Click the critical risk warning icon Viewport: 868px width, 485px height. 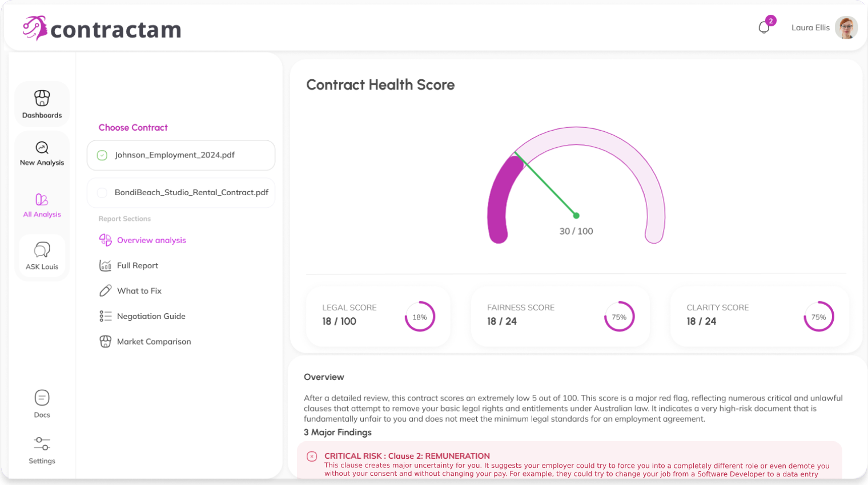(312, 456)
